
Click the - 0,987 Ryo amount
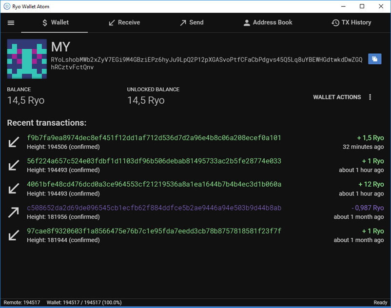[x=368, y=208]
